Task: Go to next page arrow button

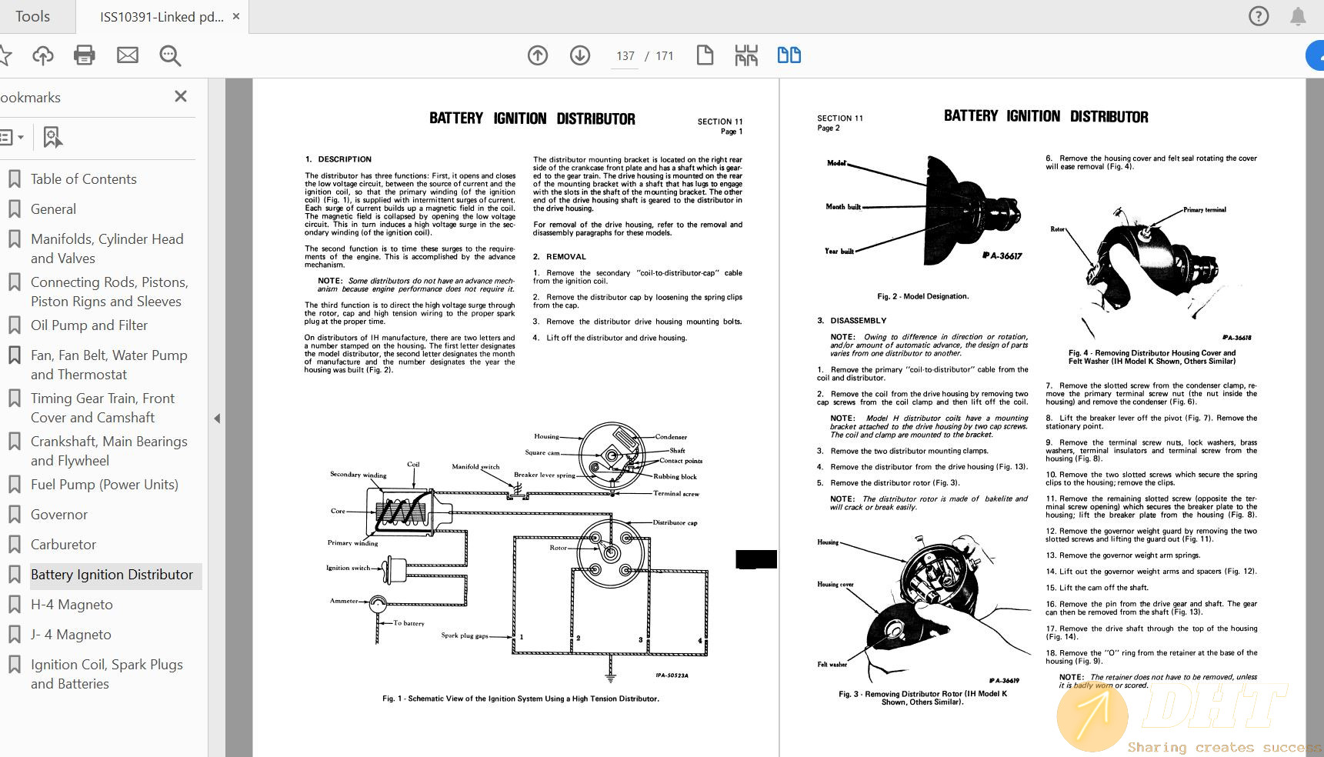Action: coord(580,55)
